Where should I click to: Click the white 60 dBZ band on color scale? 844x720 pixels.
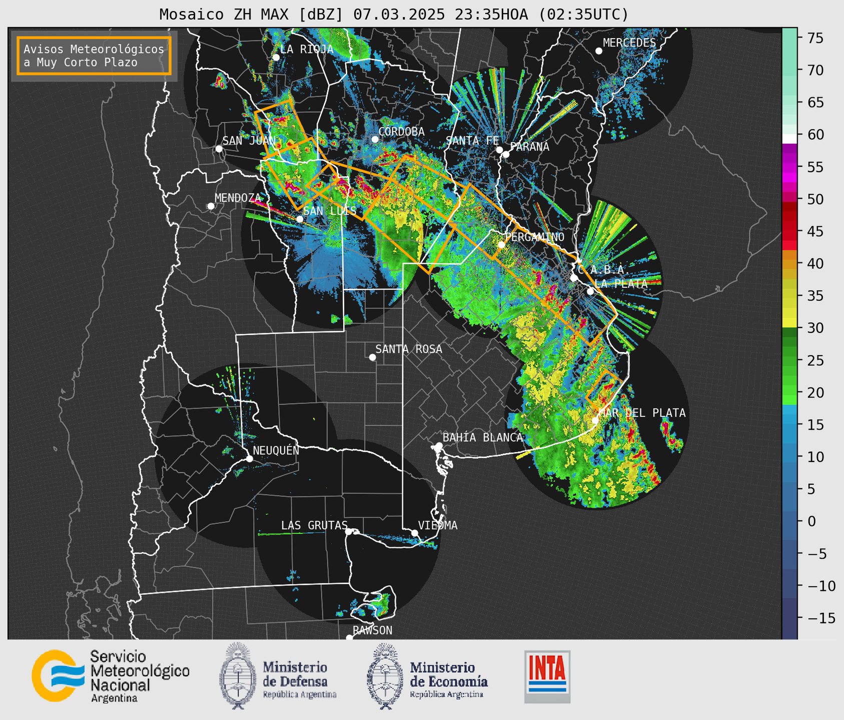point(789,138)
